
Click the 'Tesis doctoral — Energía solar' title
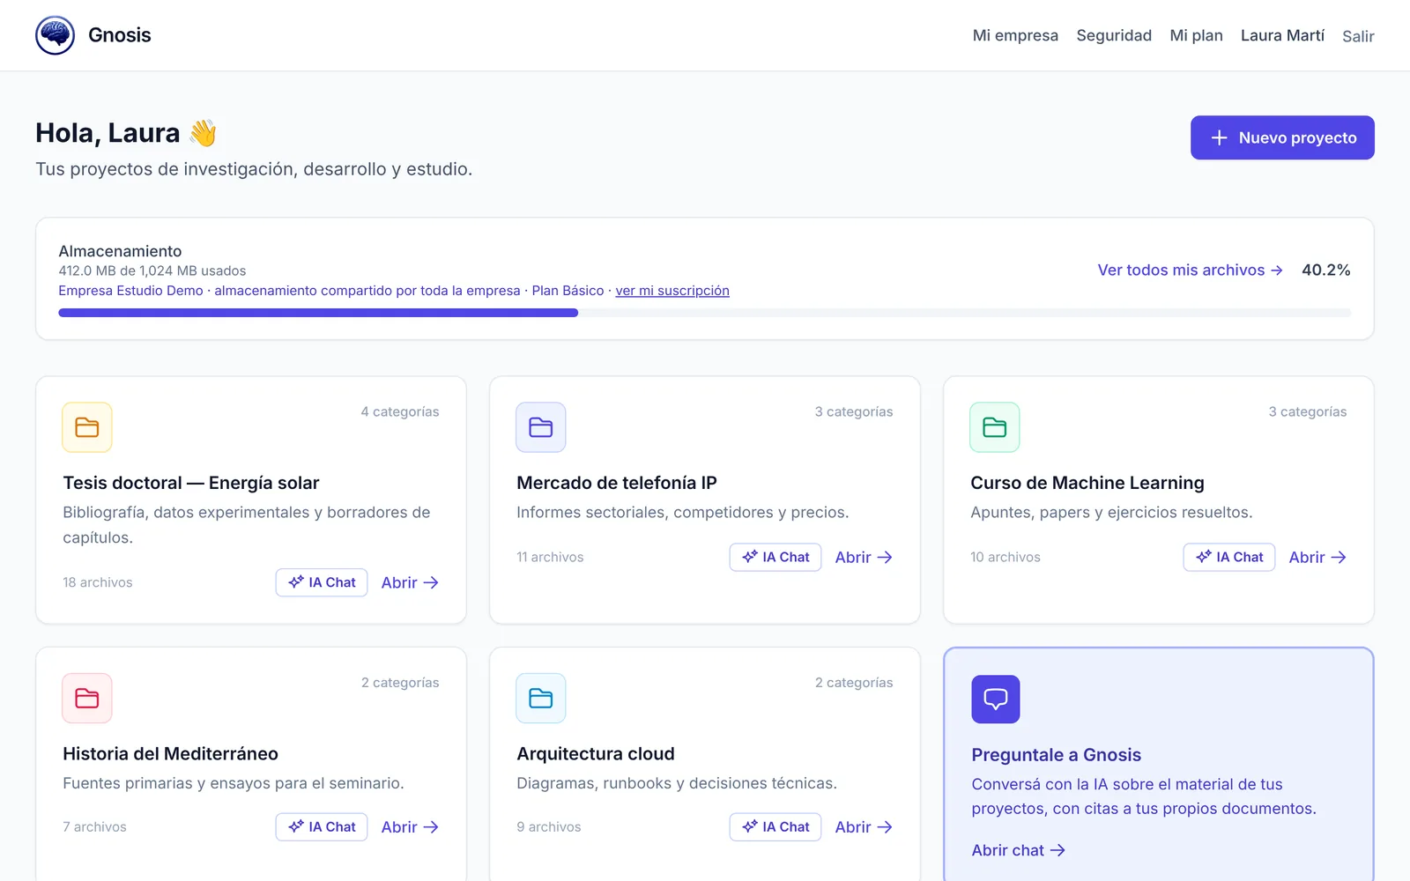(191, 483)
